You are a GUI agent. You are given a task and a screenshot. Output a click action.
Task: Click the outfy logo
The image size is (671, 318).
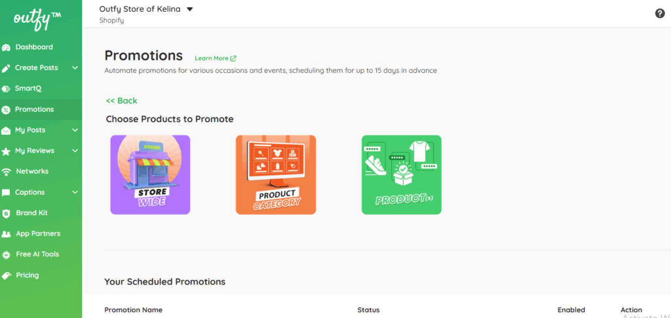pos(37,18)
